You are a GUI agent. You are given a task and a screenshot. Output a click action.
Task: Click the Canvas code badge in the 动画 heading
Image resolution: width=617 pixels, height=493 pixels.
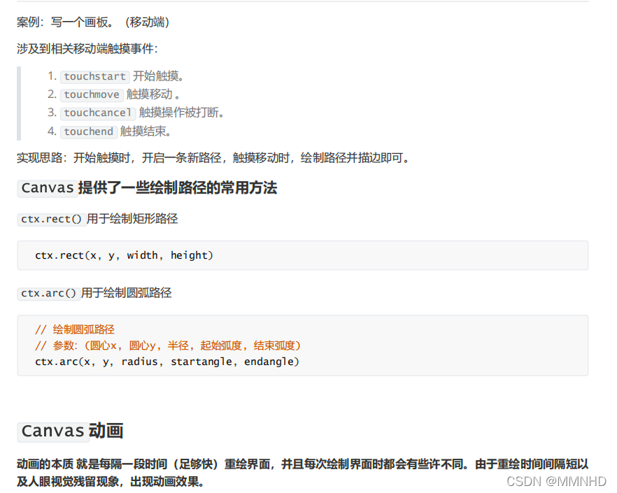52,432
